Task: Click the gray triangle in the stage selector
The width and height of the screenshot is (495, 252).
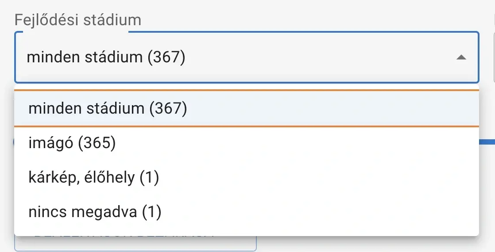Action: pyautogui.click(x=461, y=57)
